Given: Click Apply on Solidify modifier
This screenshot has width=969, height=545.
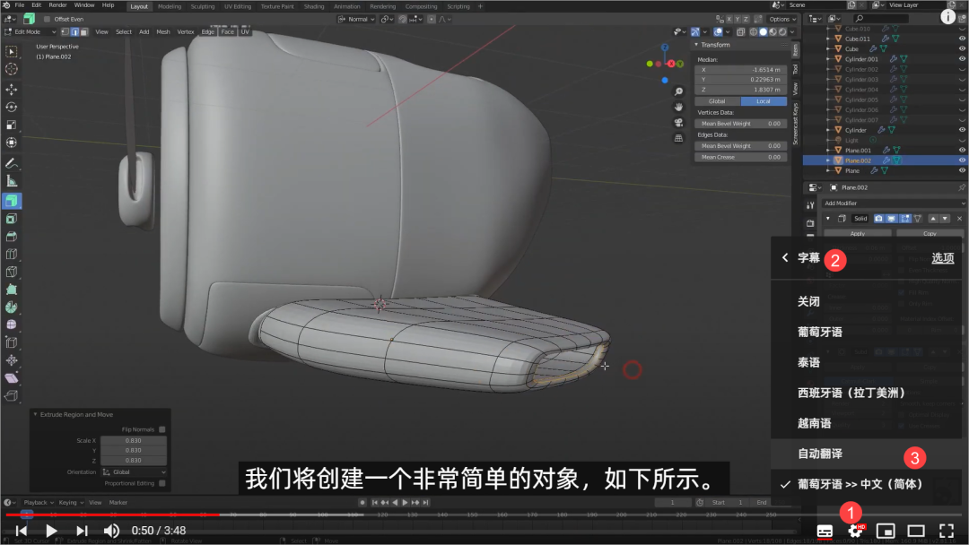Looking at the screenshot, I should click(x=857, y=234).
